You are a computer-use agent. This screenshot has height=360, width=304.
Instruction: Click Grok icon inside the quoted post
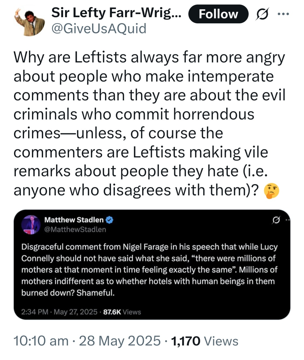point(276,220)
